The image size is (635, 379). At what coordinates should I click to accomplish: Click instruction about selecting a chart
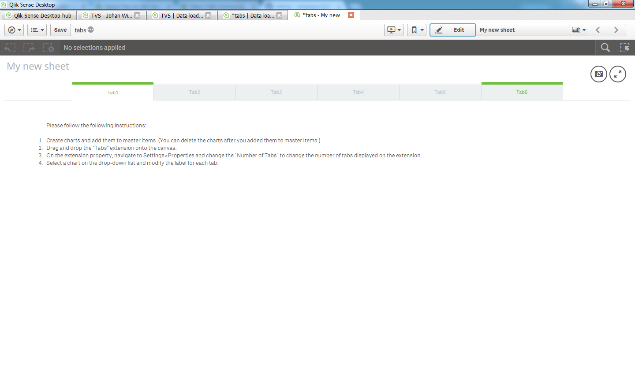(132, 163)
